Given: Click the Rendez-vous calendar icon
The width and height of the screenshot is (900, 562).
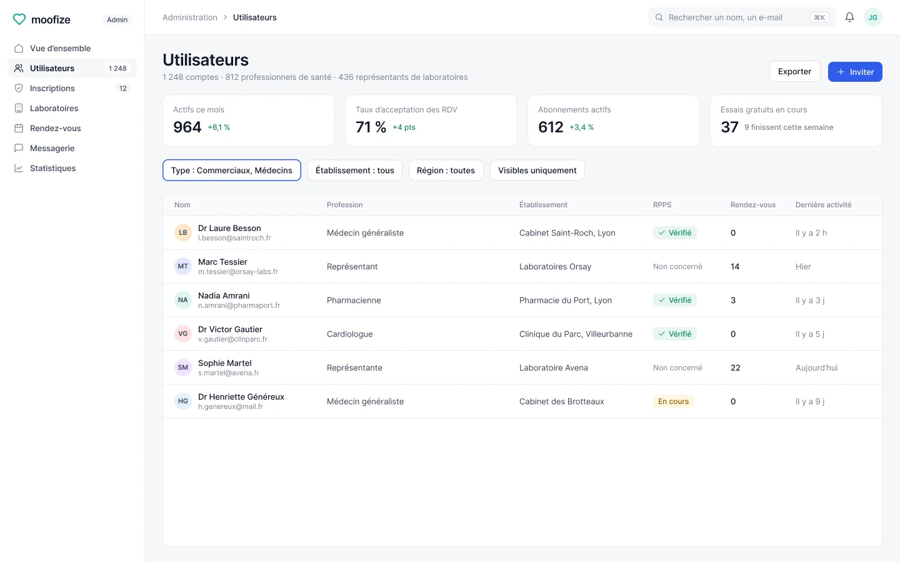Looking at the screenshot, I should tap(19, 128).
